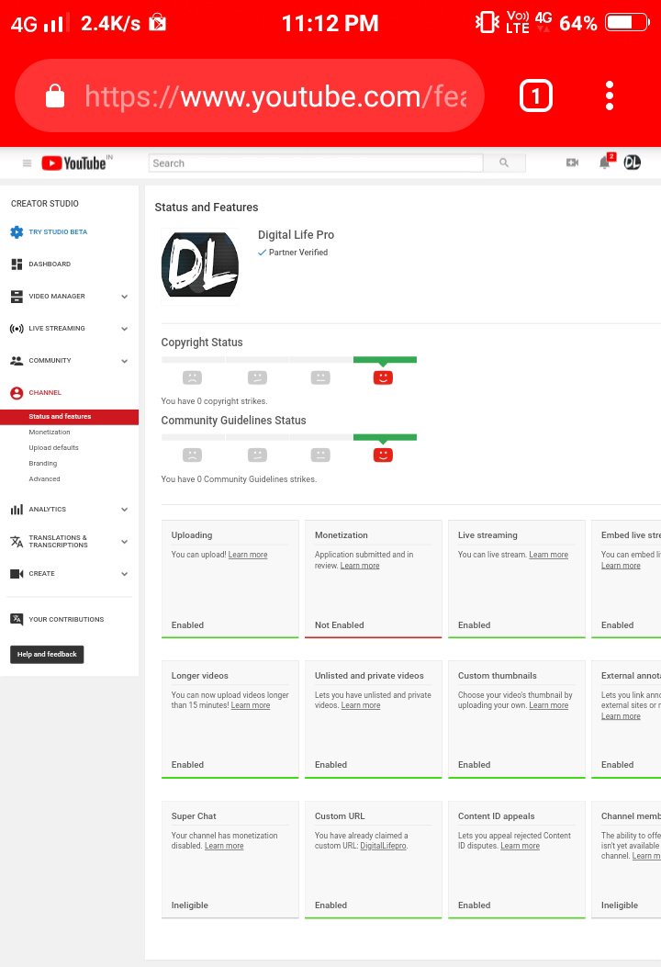Click the Channel person icon
The height and width of the screenshot is (967, 661).
point(17,392)
